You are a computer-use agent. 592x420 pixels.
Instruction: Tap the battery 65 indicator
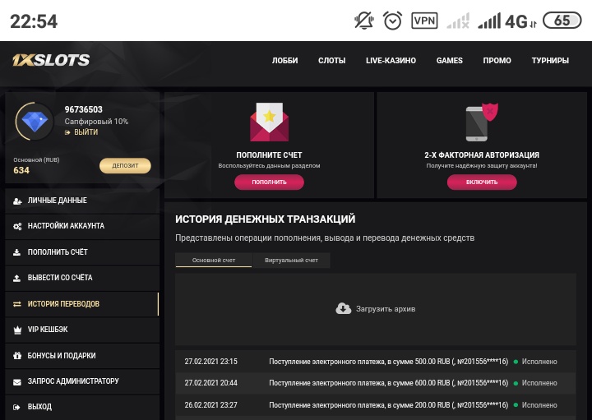562,21
